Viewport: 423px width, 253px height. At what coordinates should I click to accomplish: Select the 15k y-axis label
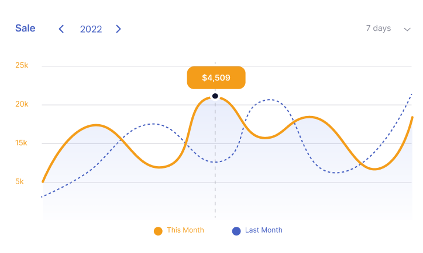pos(22,143)
